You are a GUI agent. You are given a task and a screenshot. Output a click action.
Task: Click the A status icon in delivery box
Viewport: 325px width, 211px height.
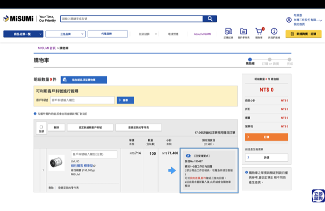point(188,156)
